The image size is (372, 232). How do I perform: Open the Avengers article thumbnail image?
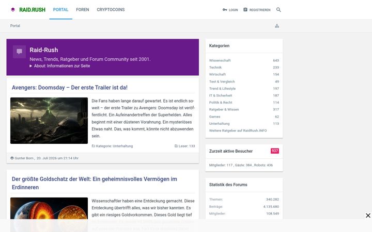49,121
